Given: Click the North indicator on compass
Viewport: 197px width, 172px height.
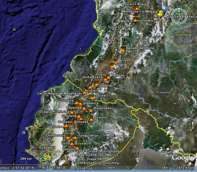Looking at the screenshot, I should coord(179,11).
